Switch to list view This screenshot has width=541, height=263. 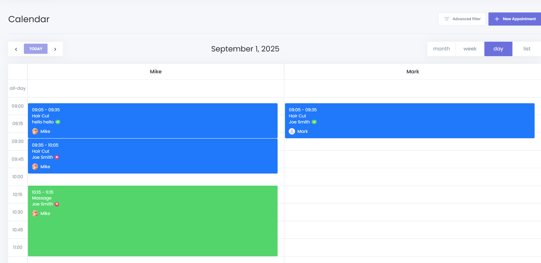(x=526, y=49)
